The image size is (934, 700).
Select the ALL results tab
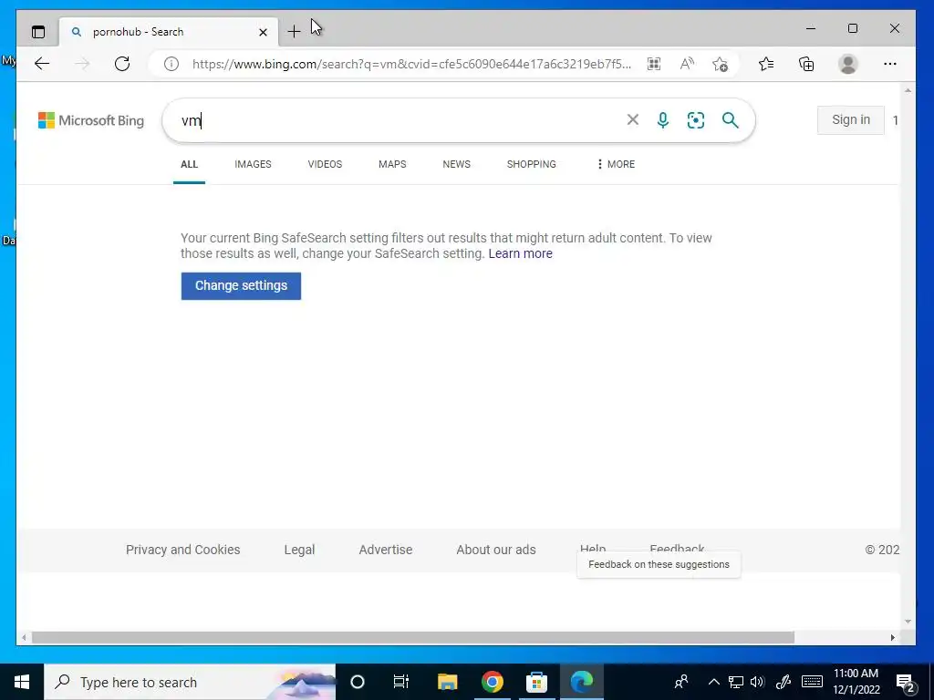tap(189, 164)
